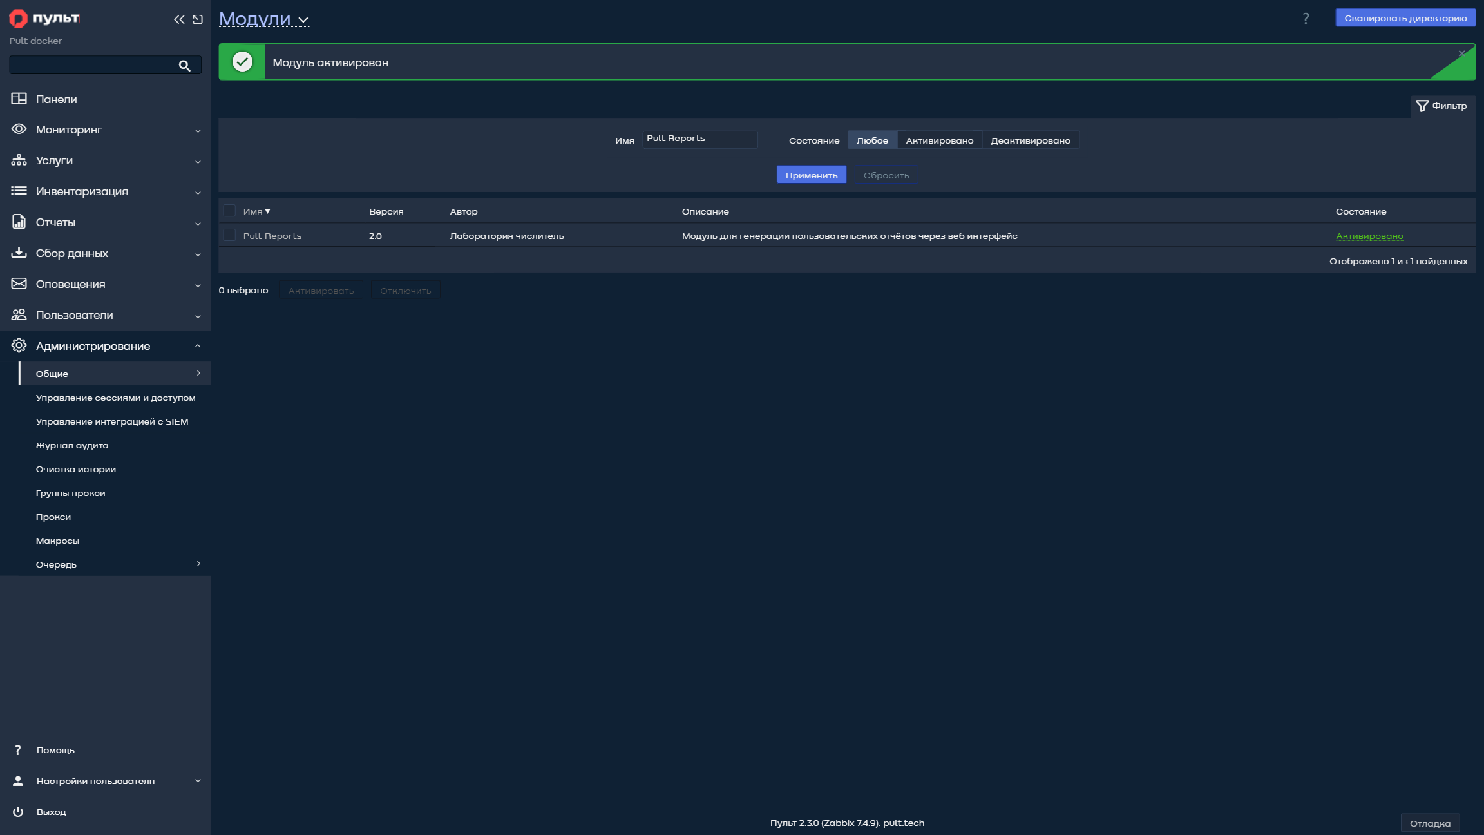Click the Имя filter input field
1484x835 pixels.
point(699,139)
